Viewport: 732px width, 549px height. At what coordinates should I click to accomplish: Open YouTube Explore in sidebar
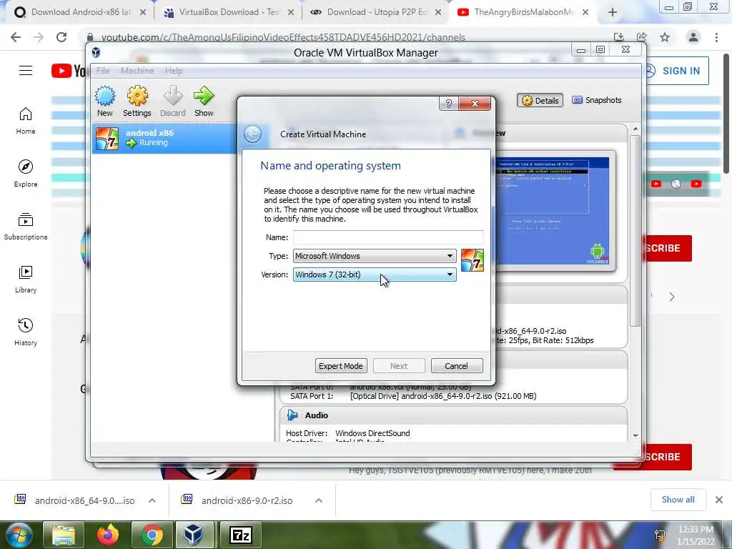[26, 174]
